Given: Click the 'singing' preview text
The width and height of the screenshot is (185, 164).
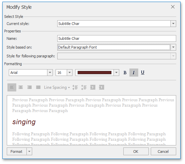Looking at the screenshot, I should point(24,122).
